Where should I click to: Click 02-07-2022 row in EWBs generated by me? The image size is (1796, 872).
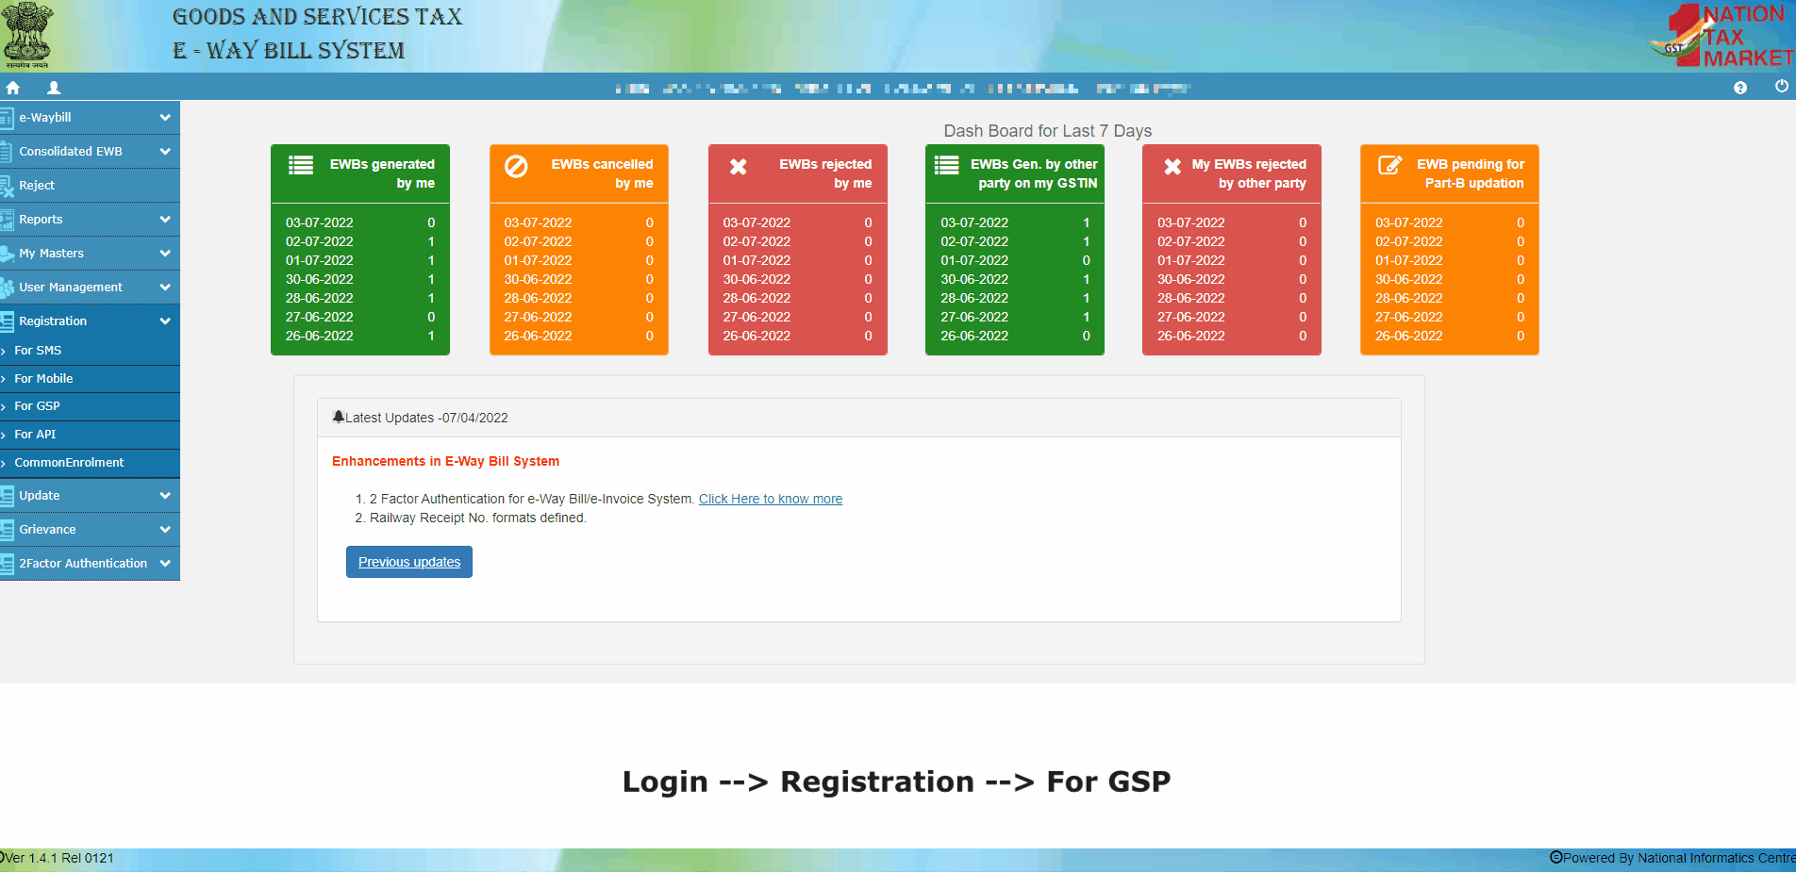click(360, 241)
